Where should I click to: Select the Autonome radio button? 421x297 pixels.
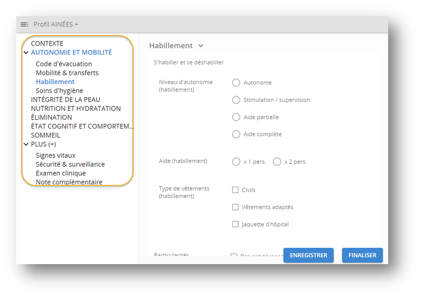(x=236, y=82)
